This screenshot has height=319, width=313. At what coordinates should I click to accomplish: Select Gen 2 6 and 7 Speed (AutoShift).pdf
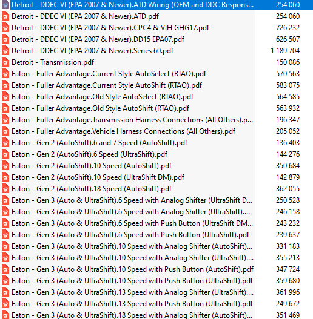(x=99, y=143)
